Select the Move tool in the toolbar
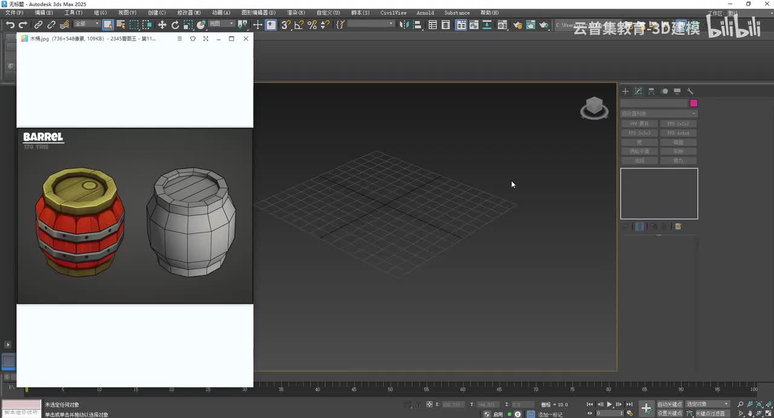The height and width of the screenshot is (418, 774). pyautogui.click(x=162, y=25)
